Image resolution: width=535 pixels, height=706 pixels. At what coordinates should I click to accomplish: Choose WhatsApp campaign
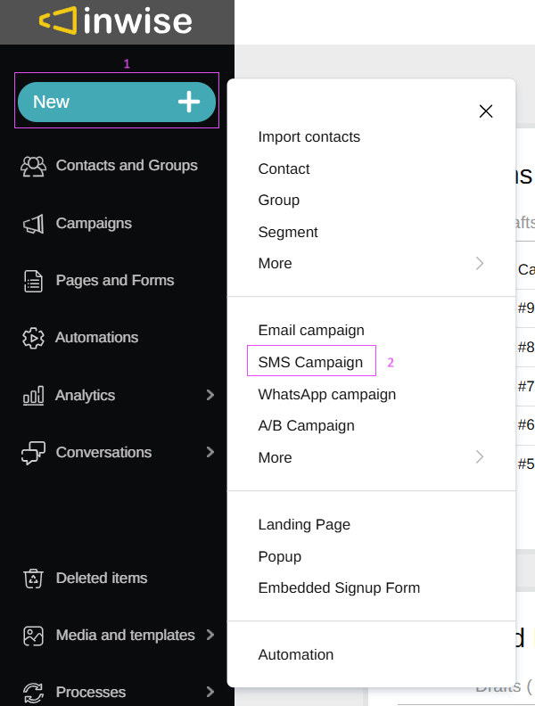(x=327, y=394)
